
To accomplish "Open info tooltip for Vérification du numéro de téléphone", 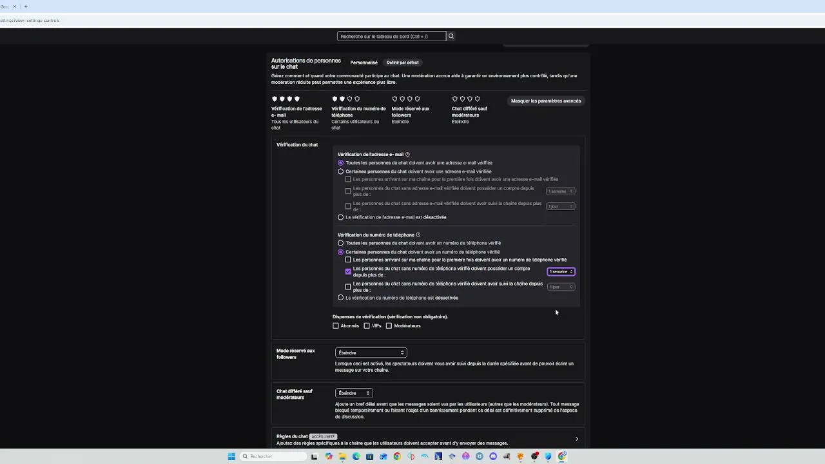I will coord(418,235).
